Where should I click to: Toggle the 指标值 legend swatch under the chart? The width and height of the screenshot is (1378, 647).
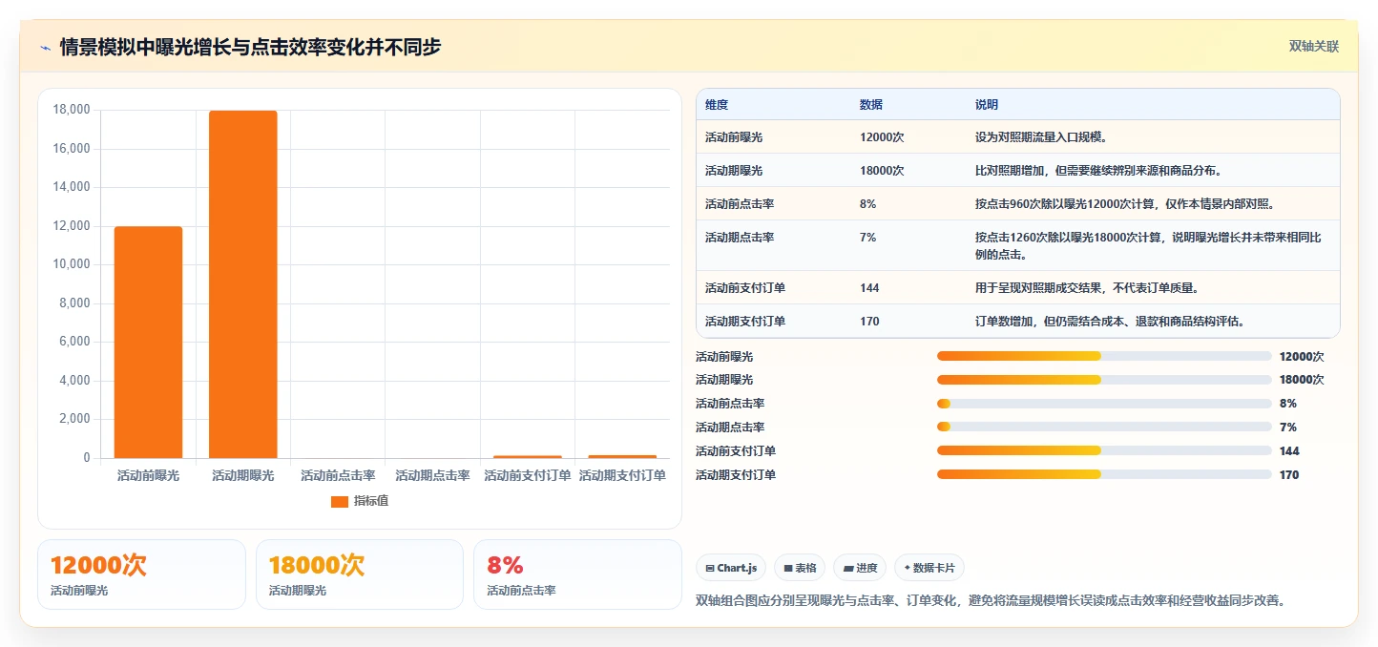click(340, 501)
